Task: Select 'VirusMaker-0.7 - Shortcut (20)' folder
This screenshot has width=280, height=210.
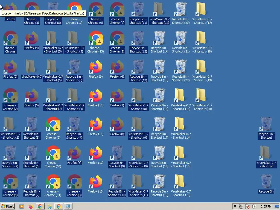Action: pyautogui.click(x=202, y=100)
